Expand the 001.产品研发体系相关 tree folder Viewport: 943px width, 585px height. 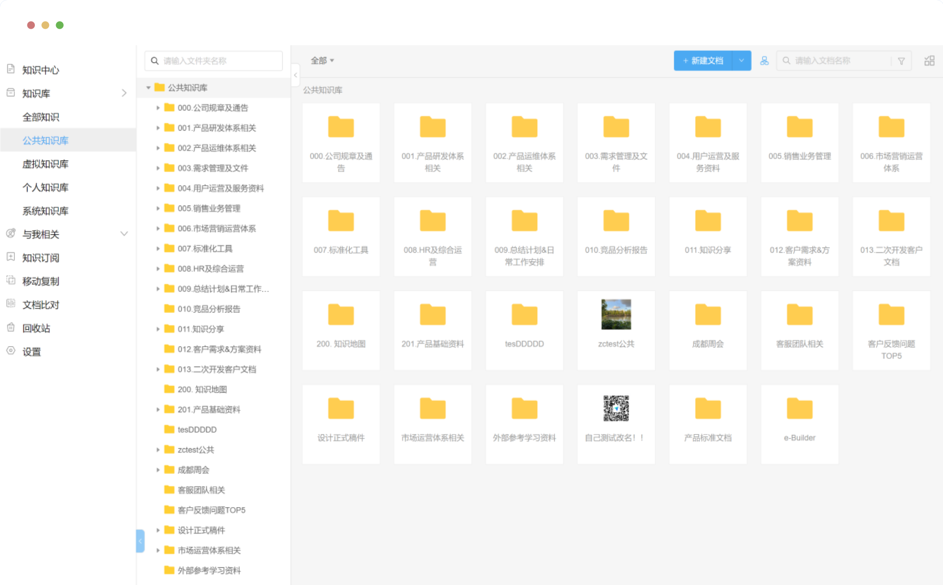(x=158, y=128)
